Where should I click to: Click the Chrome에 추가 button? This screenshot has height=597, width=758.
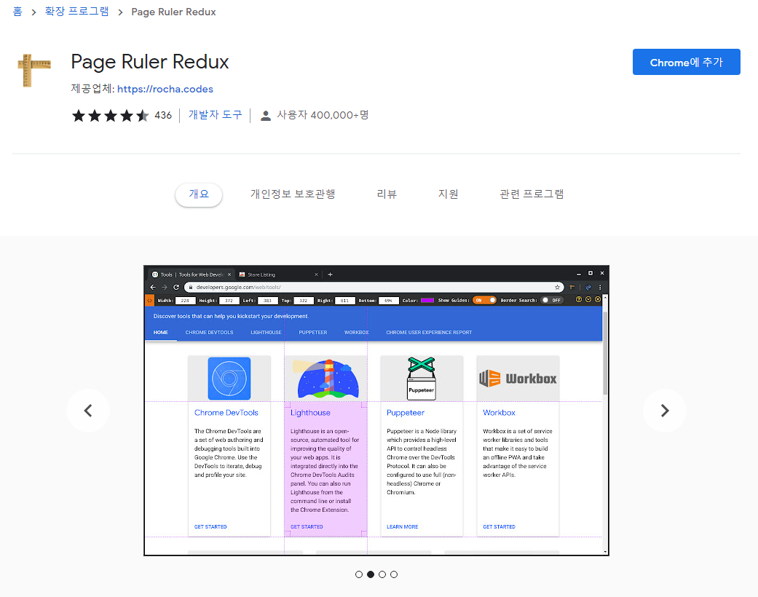pyautogui.click(x=686, y=62)
